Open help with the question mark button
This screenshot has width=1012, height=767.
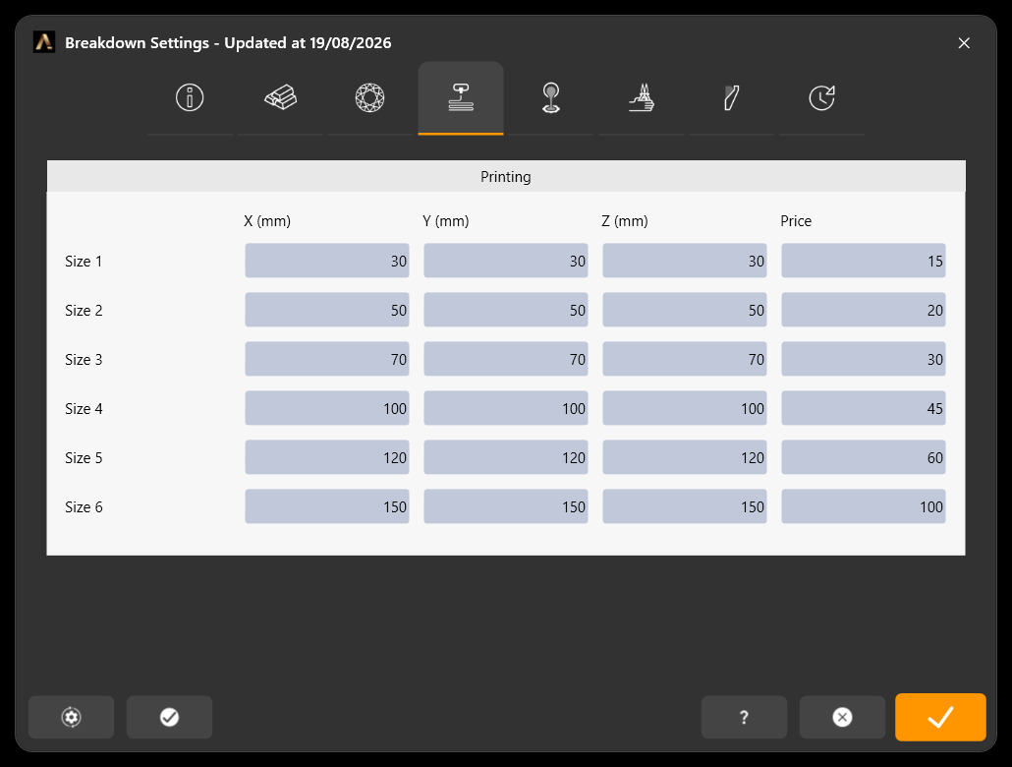point(744,717)
